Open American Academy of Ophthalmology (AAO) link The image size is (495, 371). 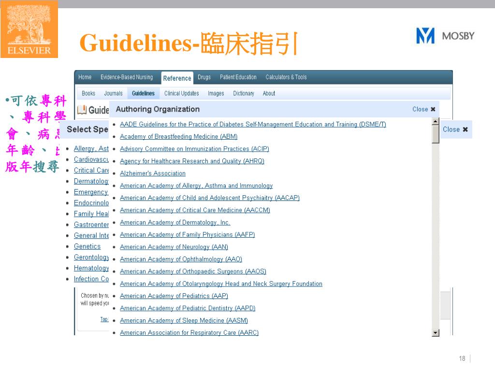point(181,259)
